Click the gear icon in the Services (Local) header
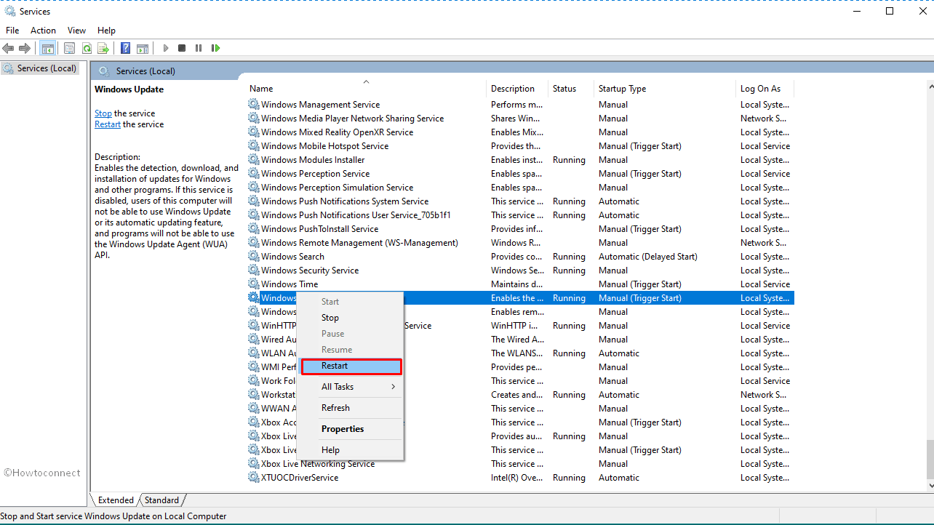This screenshot has width=934, height=525. click(104, 71)
